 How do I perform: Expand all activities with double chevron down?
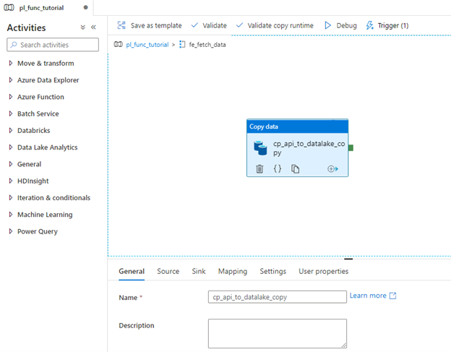point(83,27)
